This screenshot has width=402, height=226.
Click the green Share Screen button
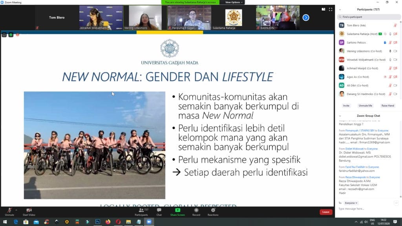tap(177, 212)
